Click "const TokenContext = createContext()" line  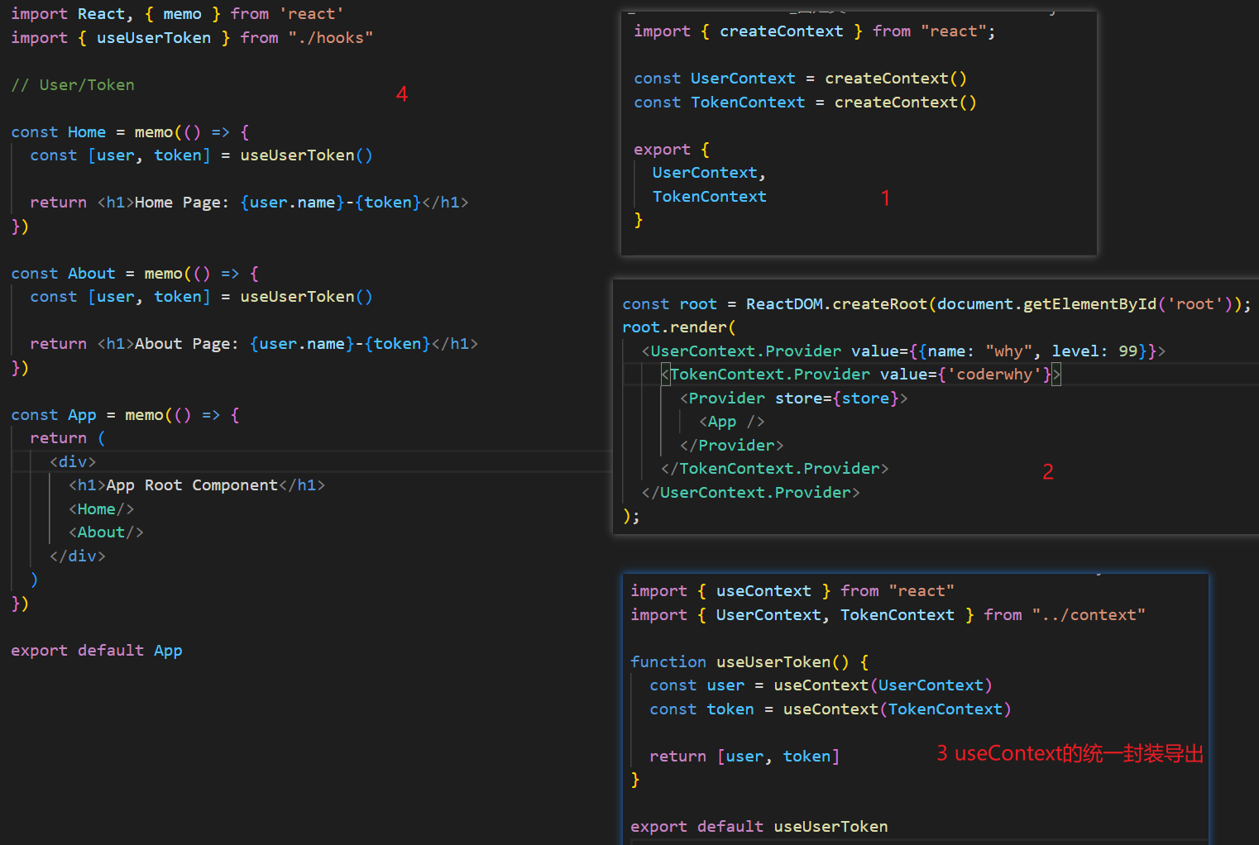[x=805, y=103]
